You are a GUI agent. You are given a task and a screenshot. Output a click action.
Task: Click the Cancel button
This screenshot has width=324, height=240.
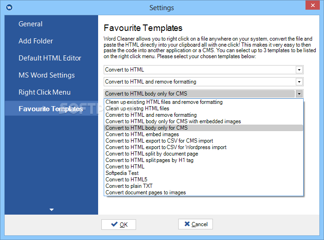coord(195,224)
